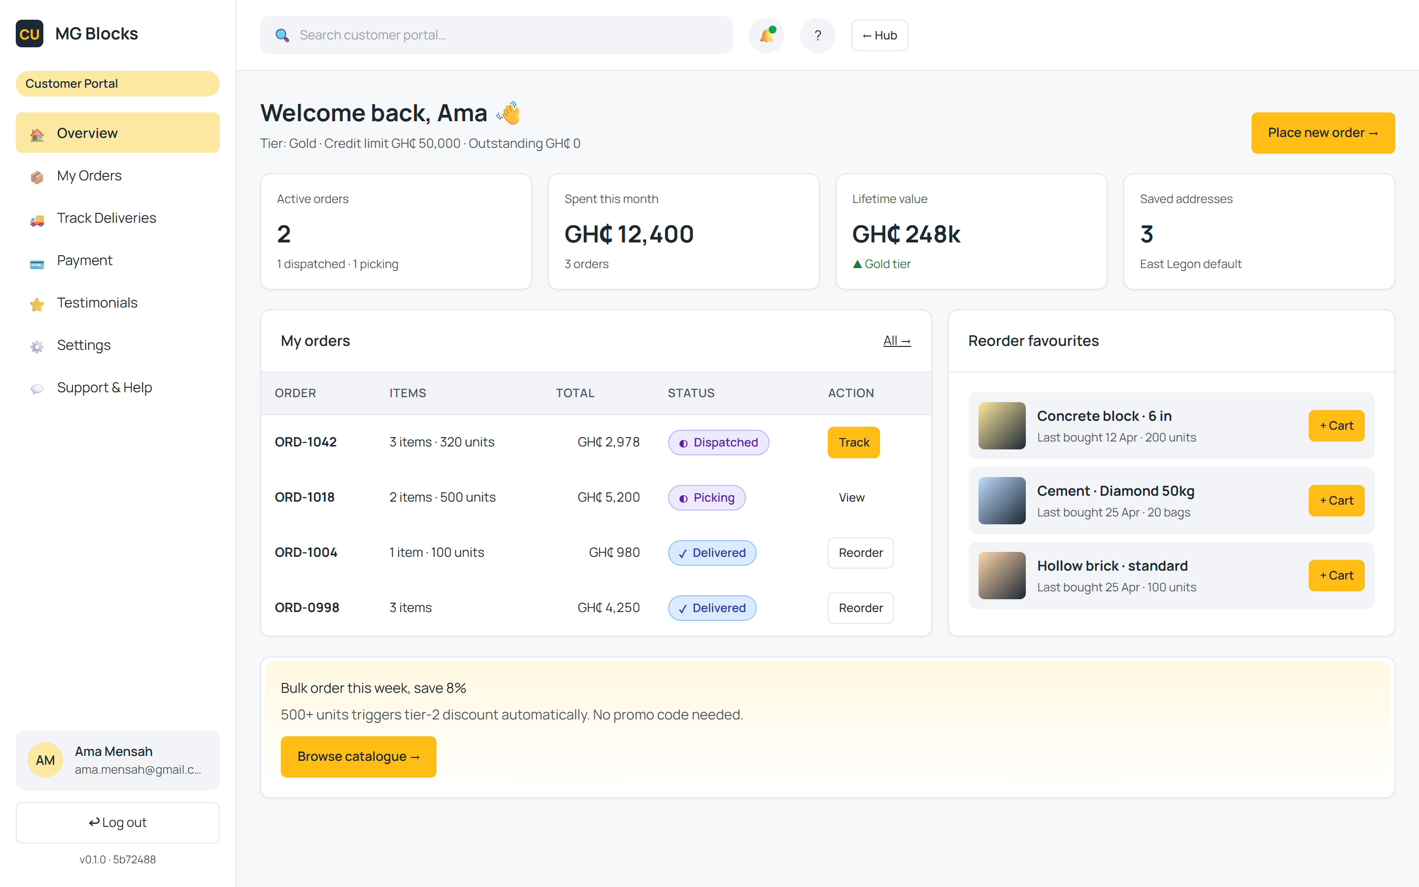1419x887 pixels.
Task: Click the Concrete block thumbnail
Action: [1002, 425]
